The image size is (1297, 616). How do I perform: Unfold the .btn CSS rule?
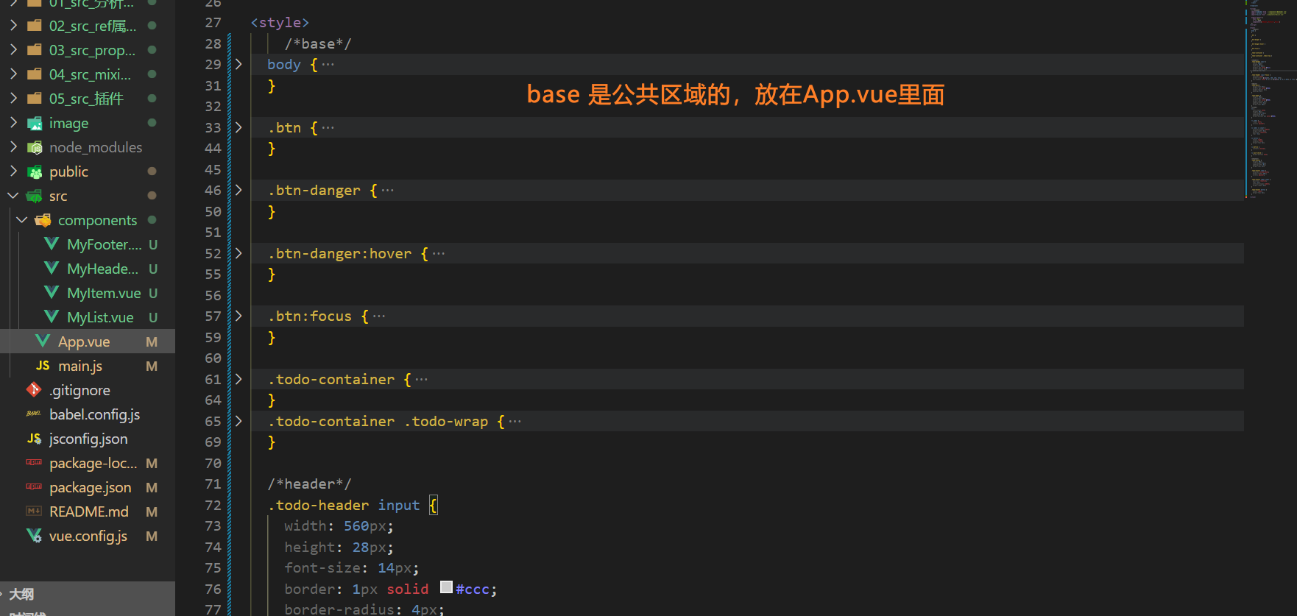coord(238,127)
